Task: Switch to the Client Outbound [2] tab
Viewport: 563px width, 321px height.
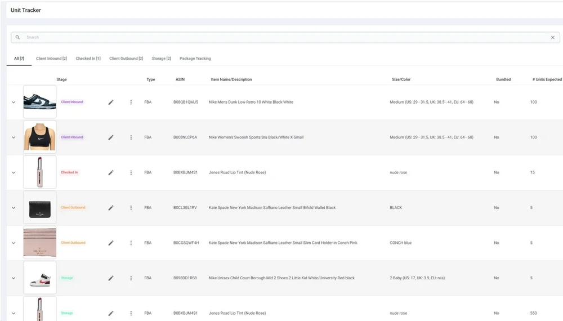Action: [126, 59]
